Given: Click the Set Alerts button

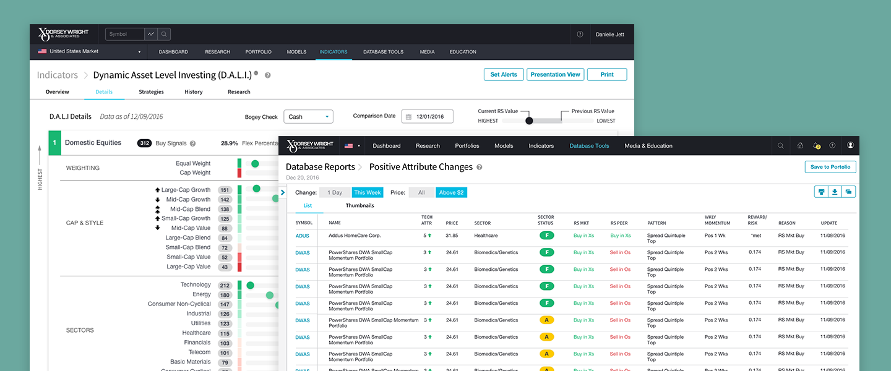Looking at the screenshot, I should tap(504, 74).
